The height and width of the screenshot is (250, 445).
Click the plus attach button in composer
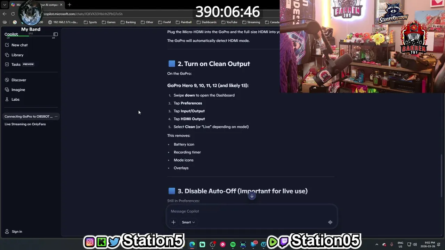tap(173, 222)
